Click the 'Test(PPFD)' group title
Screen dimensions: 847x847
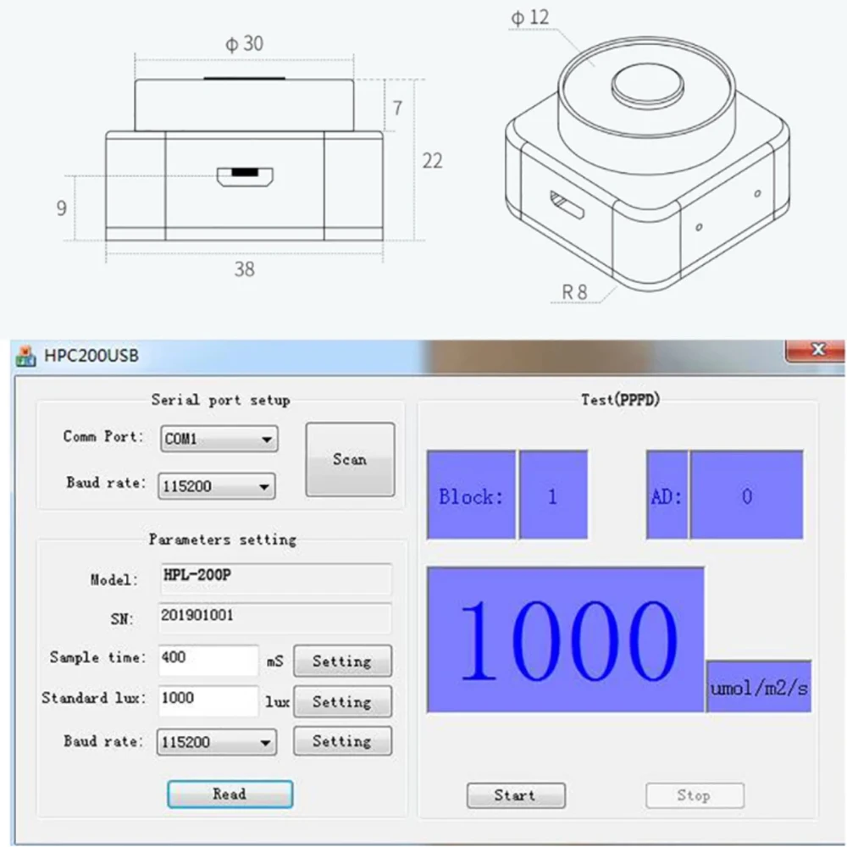[621, 400]
